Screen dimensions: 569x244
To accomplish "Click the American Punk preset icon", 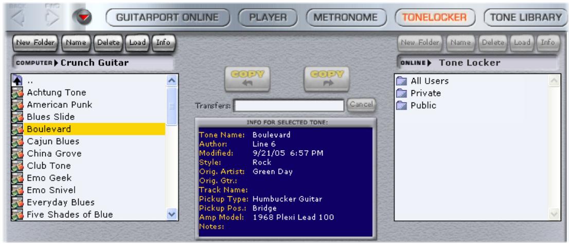I will click(x=17, y=105).
